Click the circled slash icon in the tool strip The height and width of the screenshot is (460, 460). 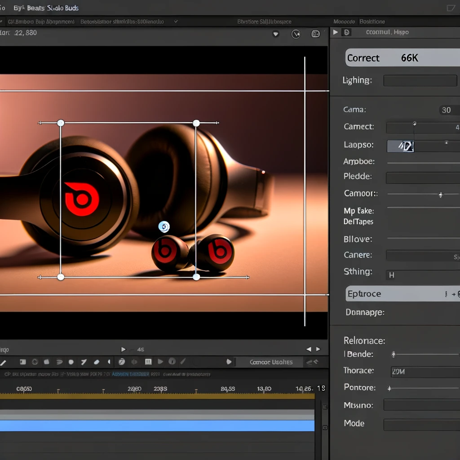(x=121, y=362)
